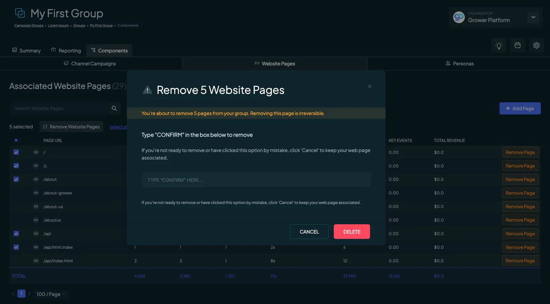The image size is (550, 304).
Task: Expand the Grower Platform organization dropdown
Action: point(533,17)
